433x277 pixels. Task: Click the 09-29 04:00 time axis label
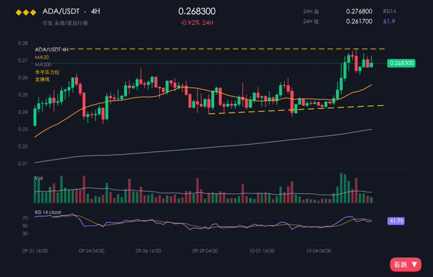pos(205,251)
